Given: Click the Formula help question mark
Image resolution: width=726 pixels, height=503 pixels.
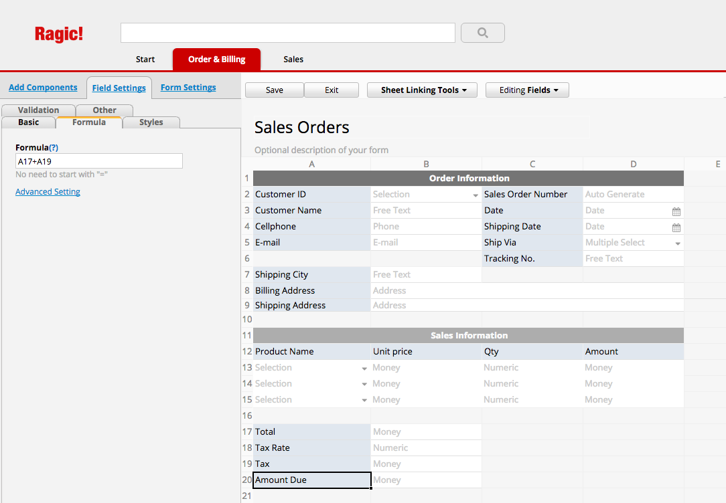Looking at the screenshot, I should click(x=54, y=147).
